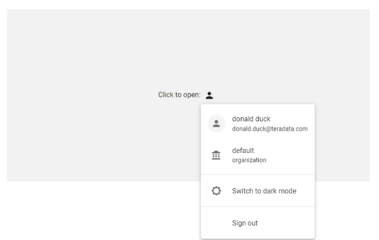Click the "organization" subtitle under default
The height and width of the screenshot is (240, 379).
249,160
